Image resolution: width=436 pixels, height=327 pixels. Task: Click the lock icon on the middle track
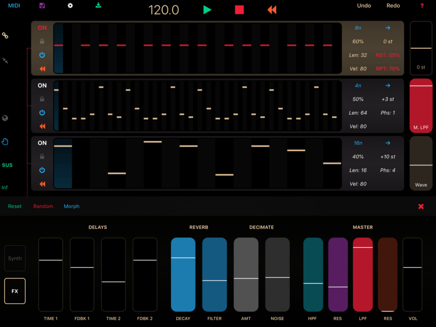(42, 99)
